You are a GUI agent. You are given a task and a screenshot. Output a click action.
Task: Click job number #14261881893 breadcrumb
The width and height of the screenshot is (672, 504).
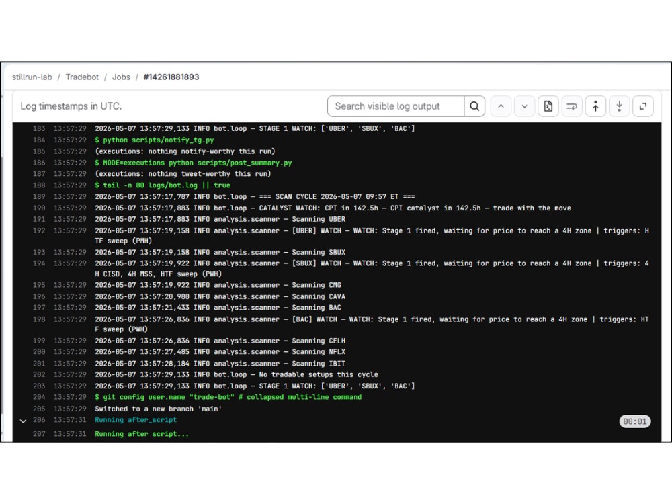click(x=171, y=77)
